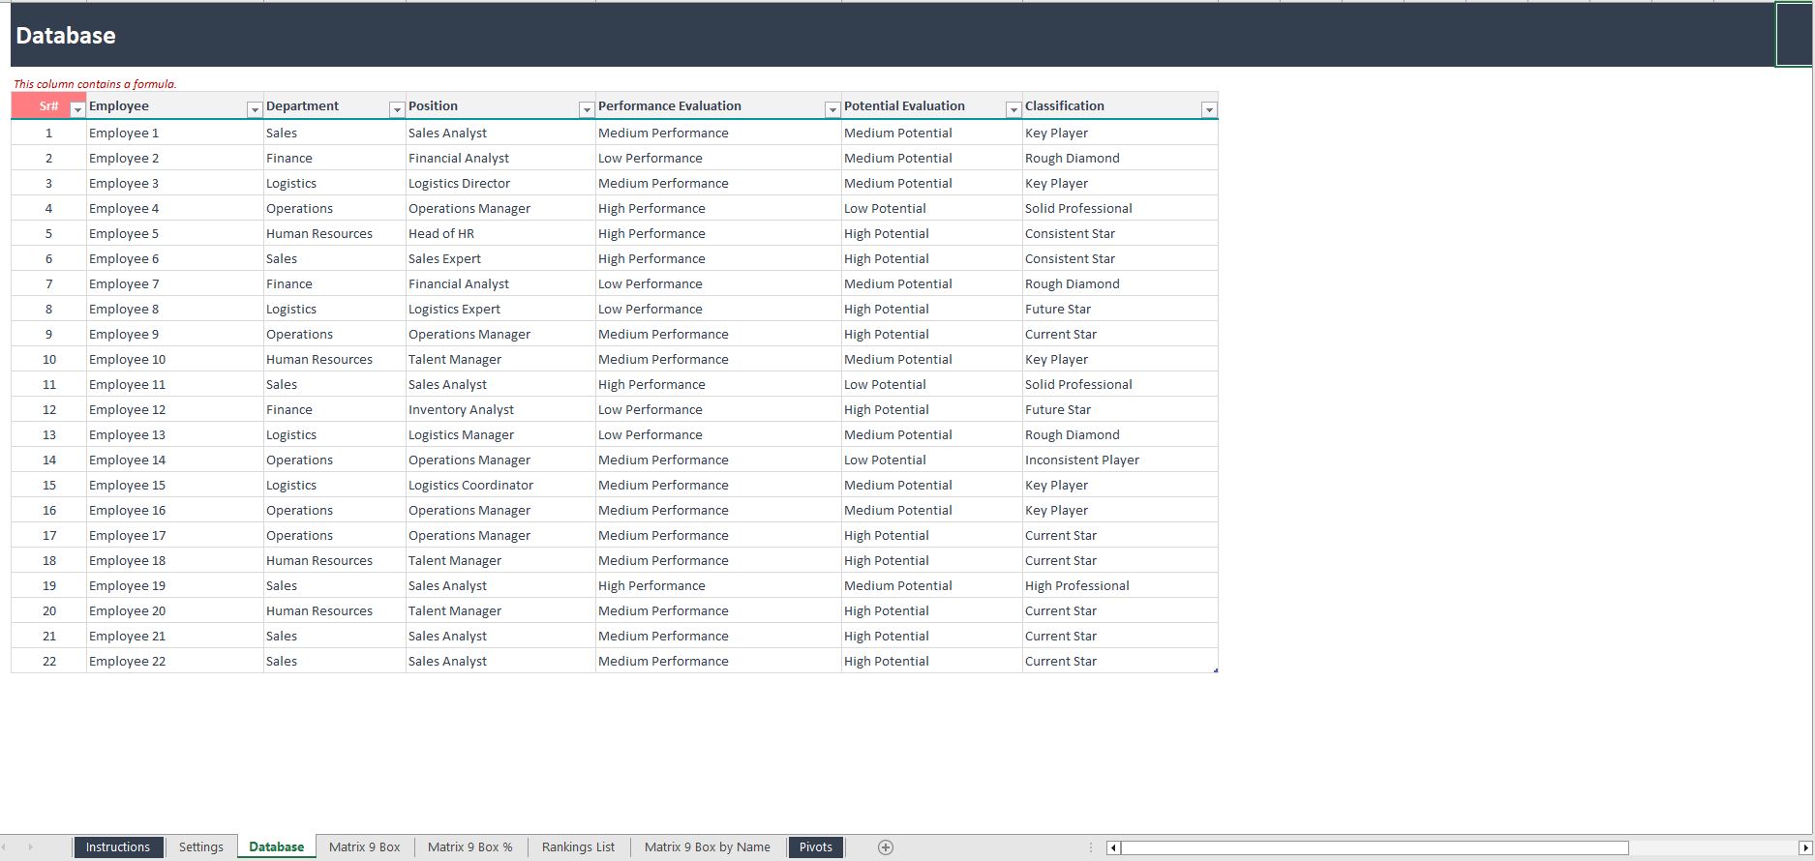Expand the Performance Evaluation filter arrow
Viewport: 1815px width, 861px height.
tap(832, 110)
